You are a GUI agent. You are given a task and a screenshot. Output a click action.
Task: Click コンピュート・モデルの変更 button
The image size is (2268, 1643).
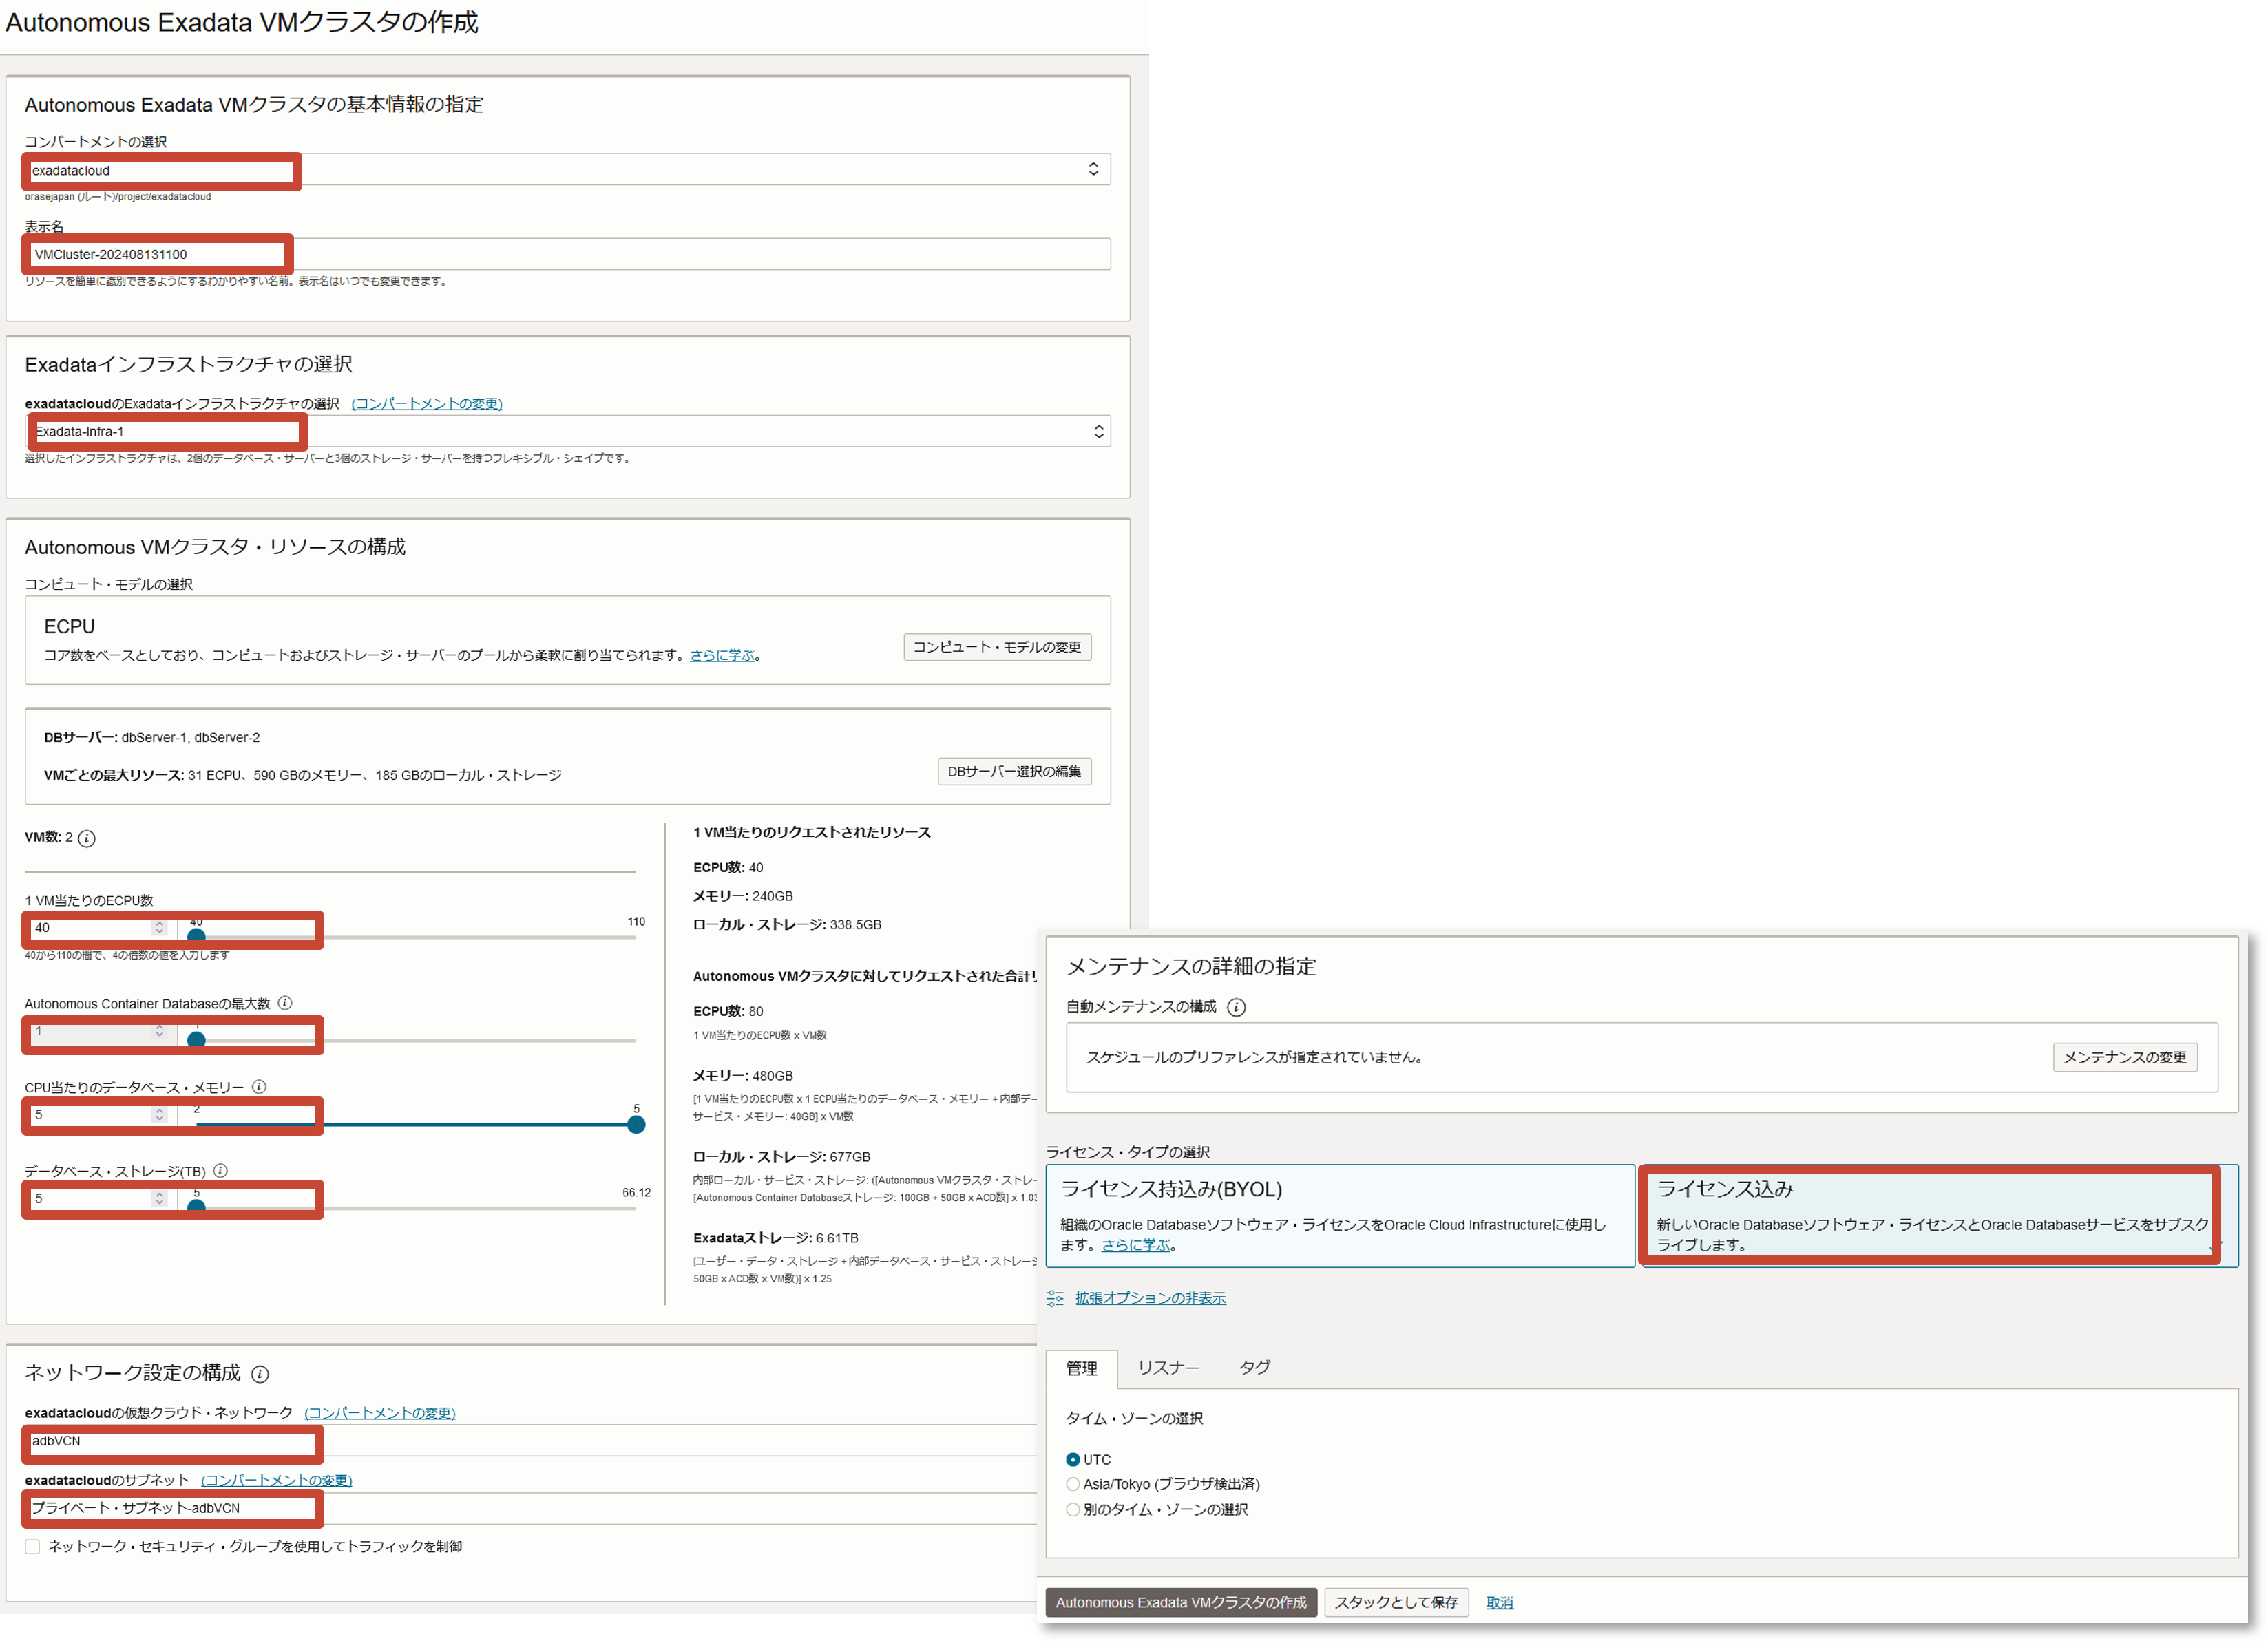[996, 646]
